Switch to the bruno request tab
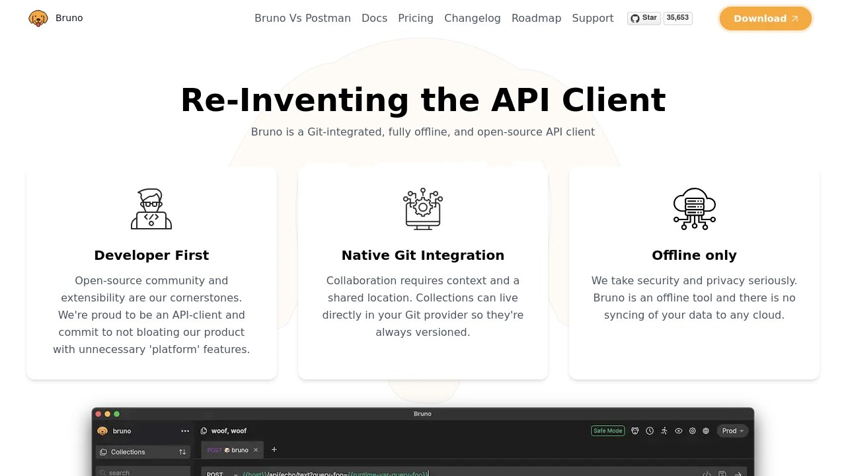The width and height of the screenshot is (846, 476). (231, 450)
